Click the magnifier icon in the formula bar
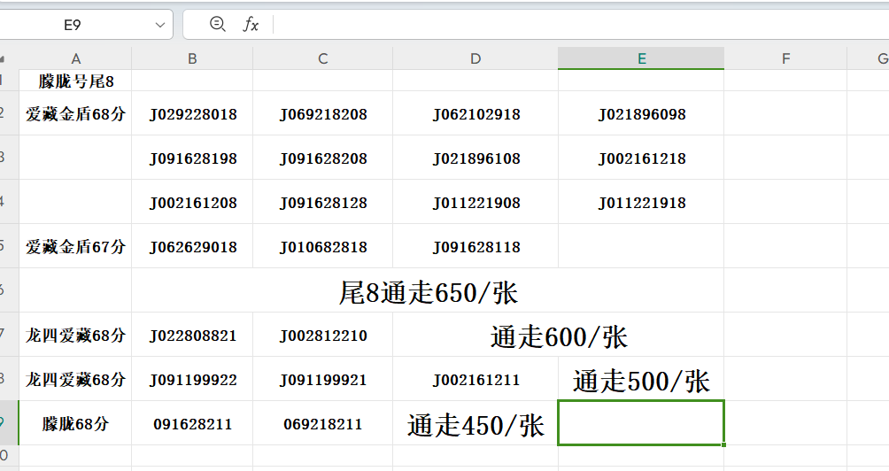The height and width of the screenshot is (471, 889). pos(217,25)
